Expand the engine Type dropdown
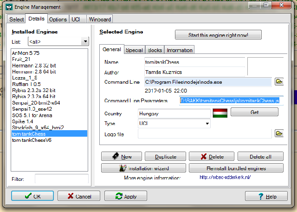This screenshot has height=212, width=297. click(x=207, y=124)
